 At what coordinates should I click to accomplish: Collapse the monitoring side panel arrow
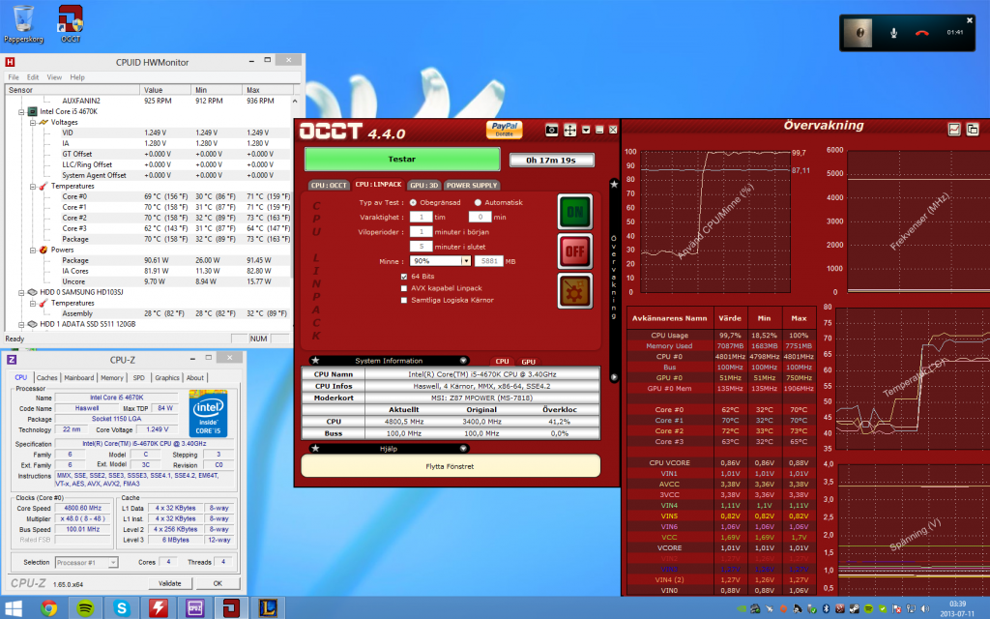[613, 377]
